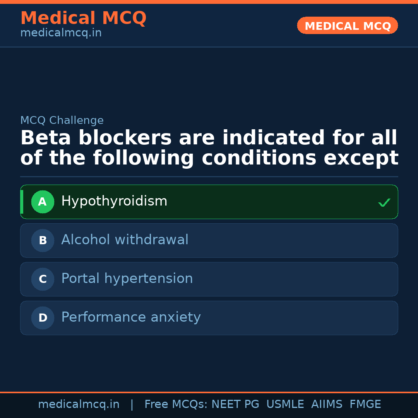The width and height of the screenshot is (418, 418).
Task: Choose the Performance anxiety answer
Action: [131, 317]
